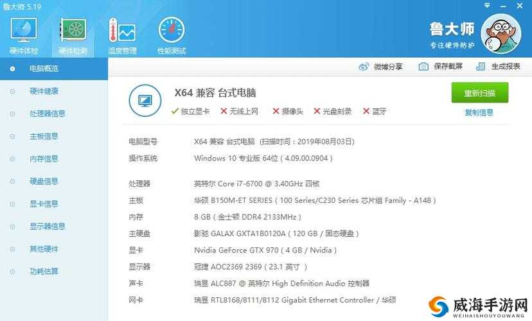This screenshot has height=321, width=532.
Task: Click the 无线上网 status indicator
Action: (x=239, y=111)
